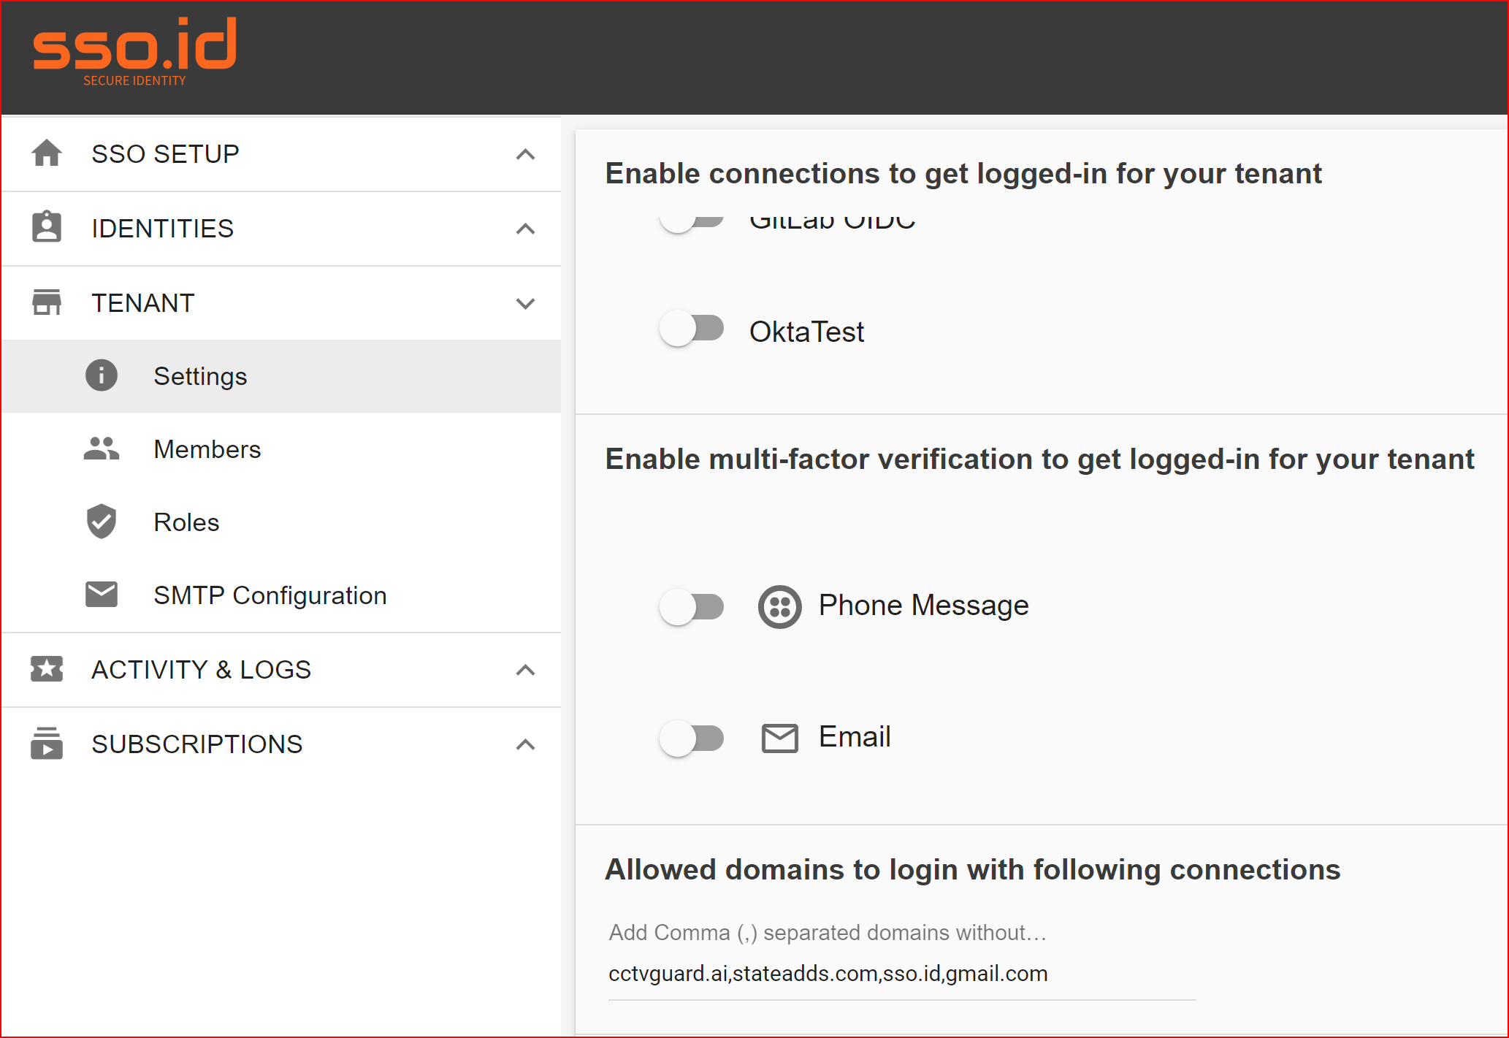Enable the OktaTest connection toggle
This screenshot has width=1509, height=1038.
(691, 329)
